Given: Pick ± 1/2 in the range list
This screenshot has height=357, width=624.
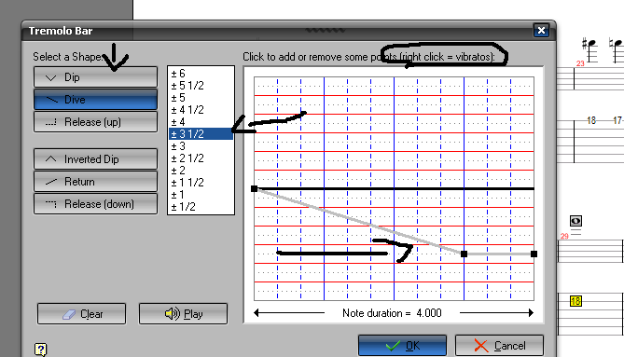Looking at the screenshot, I should (x=201, y=207).
